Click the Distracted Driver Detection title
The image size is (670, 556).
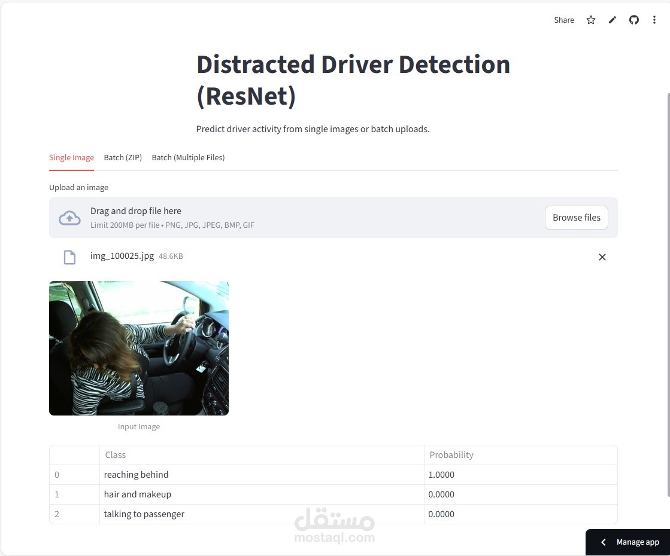353,80
